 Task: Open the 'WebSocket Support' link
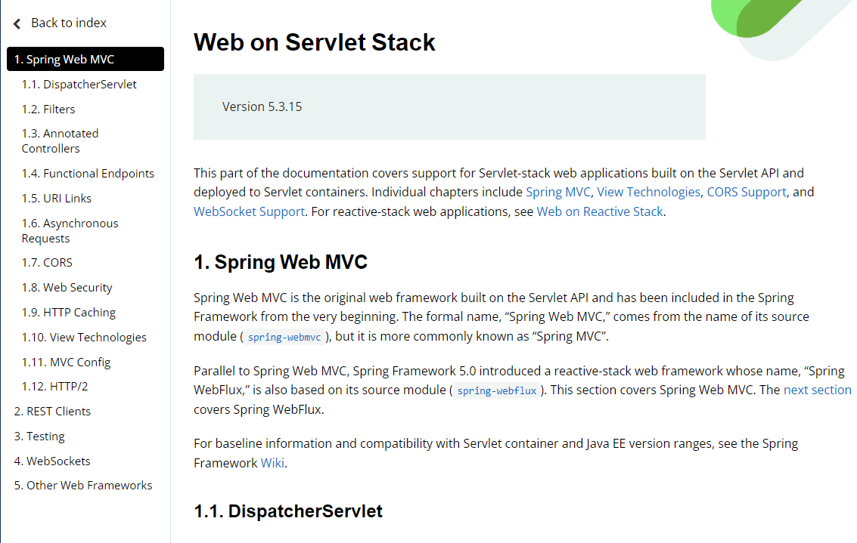(249, 211)
